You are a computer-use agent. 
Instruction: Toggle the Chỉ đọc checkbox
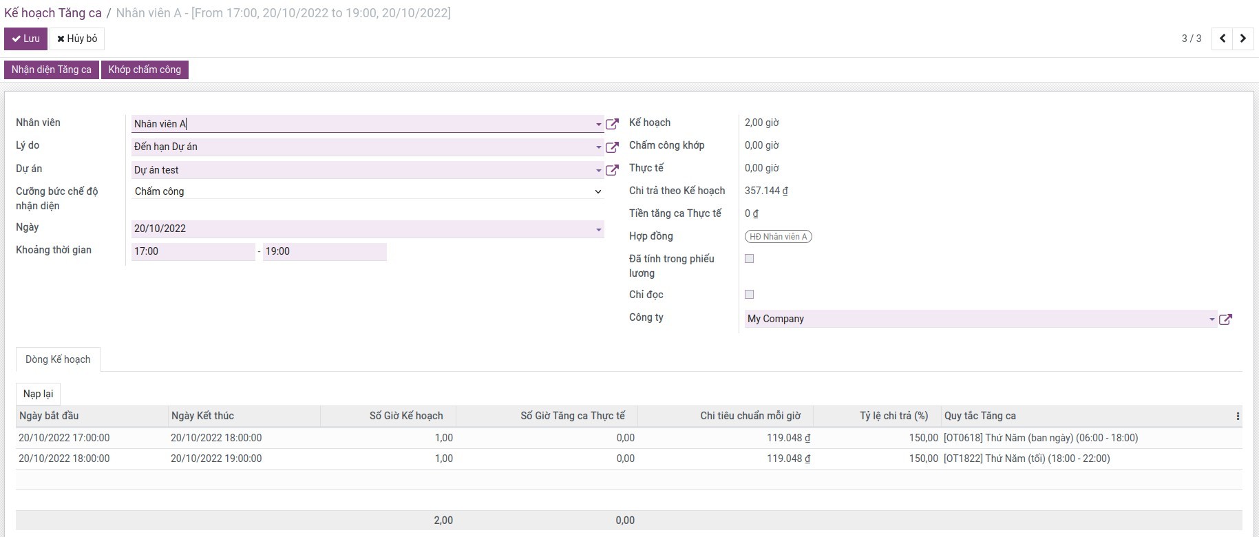point(750,295)
